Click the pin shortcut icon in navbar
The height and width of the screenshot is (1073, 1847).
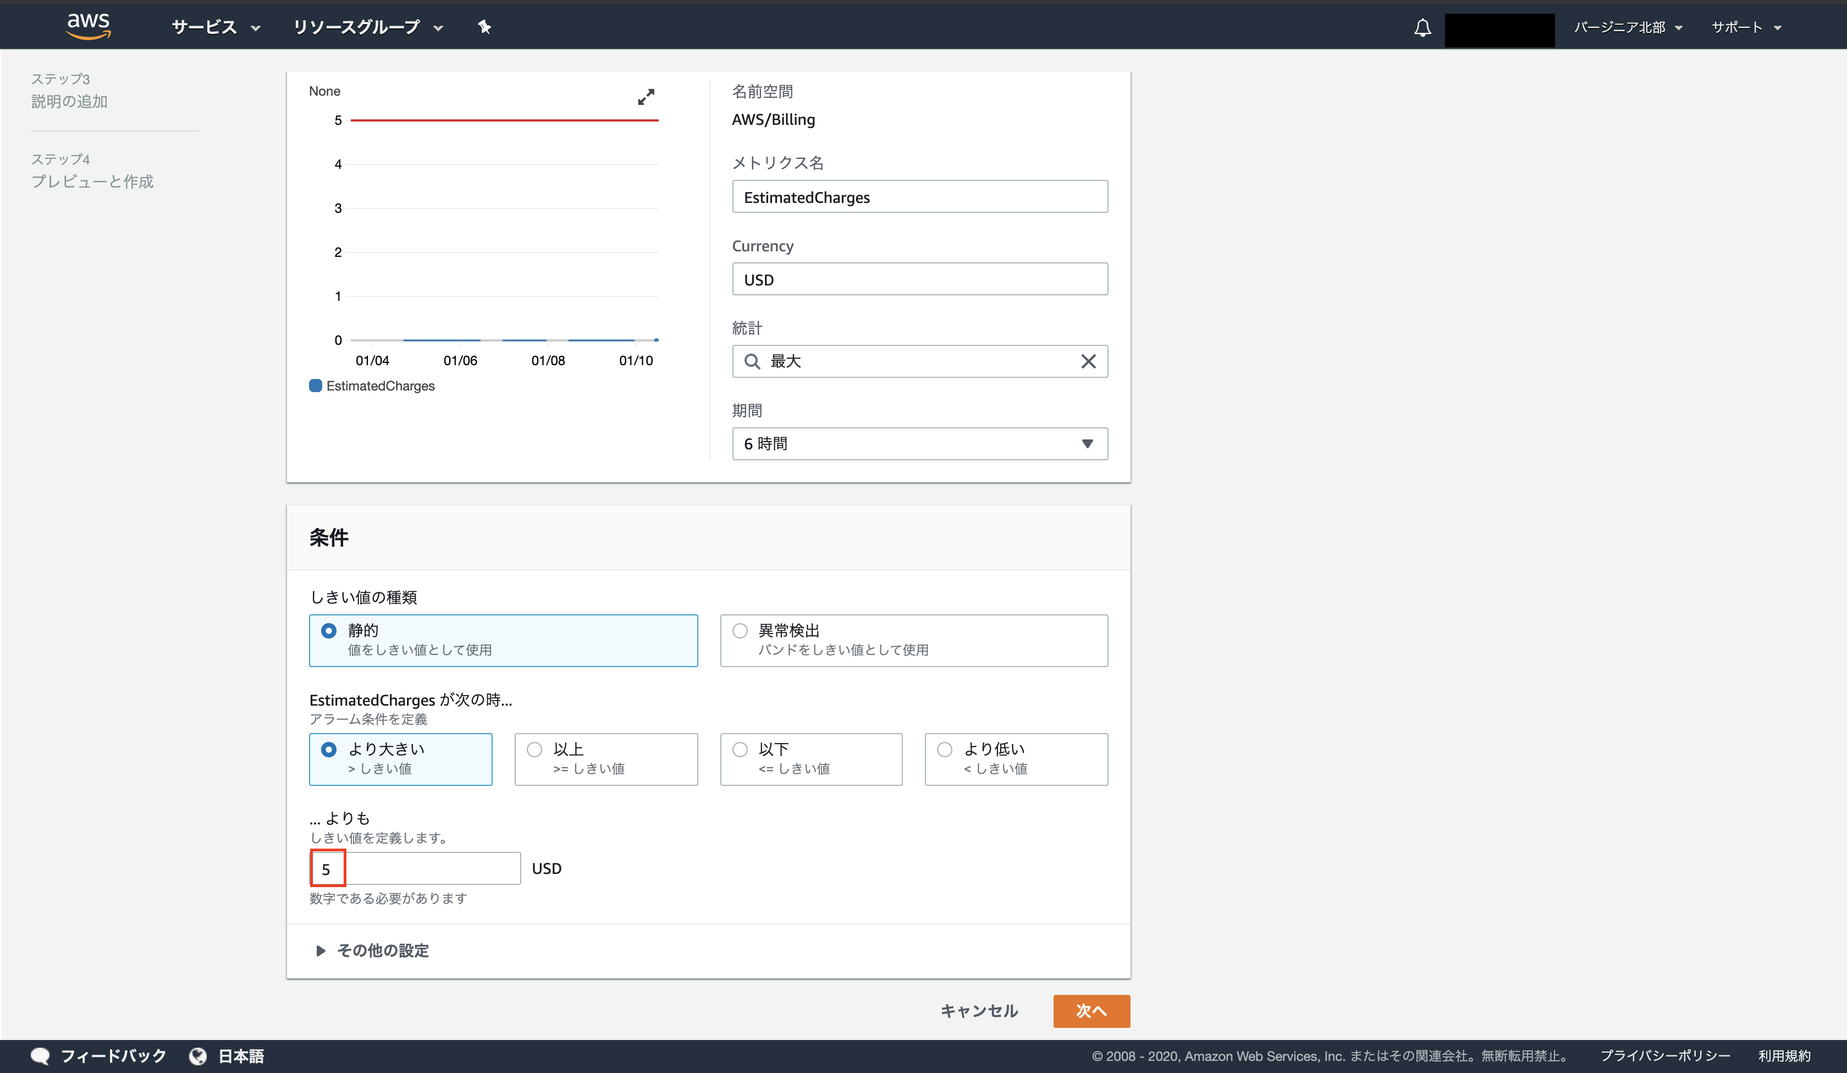pyautogui.click(x=484, y=27)
